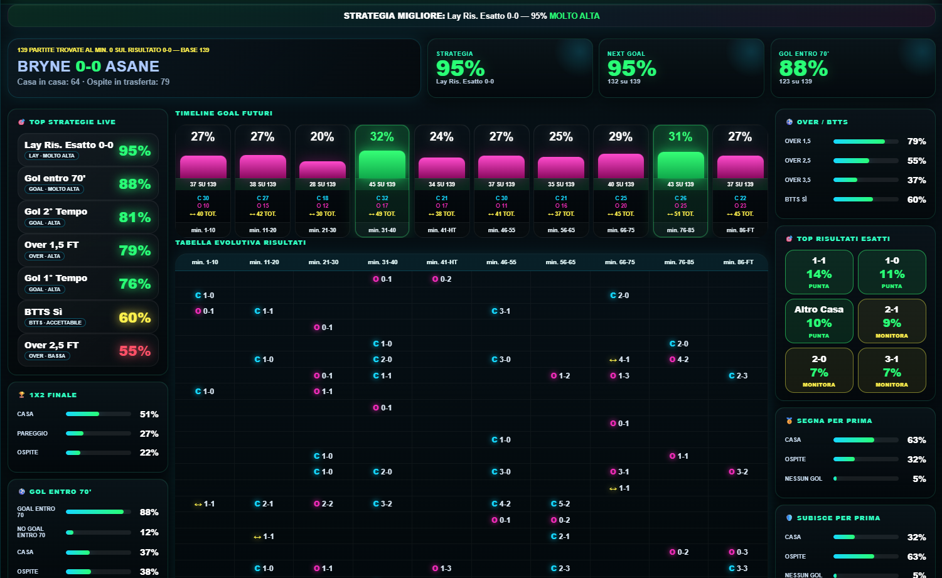Select the highlighted 31% min. 76-85 column

pyautogui.click(x=680, y=181)
